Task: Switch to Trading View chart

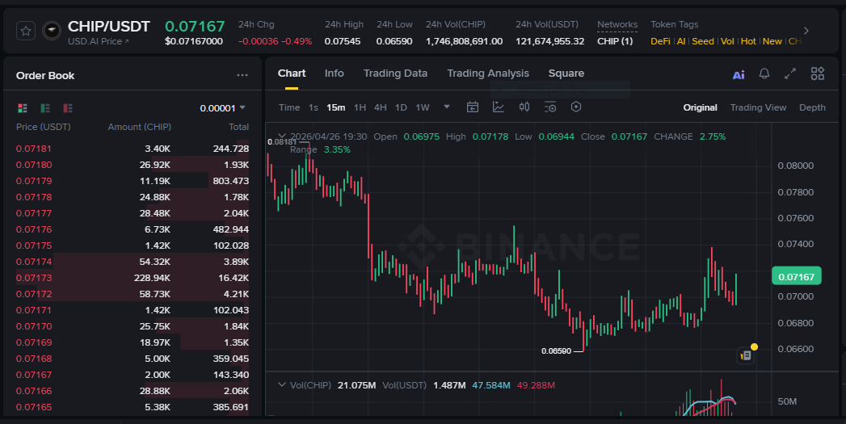Action: (758, 107)
